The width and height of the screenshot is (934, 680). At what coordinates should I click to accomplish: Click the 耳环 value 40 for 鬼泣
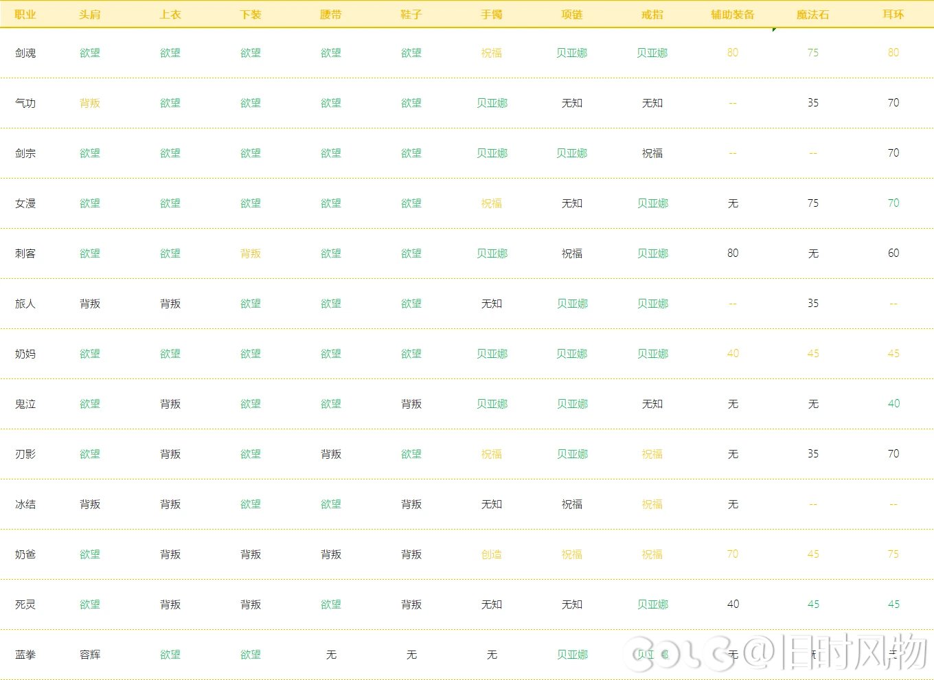893,404
